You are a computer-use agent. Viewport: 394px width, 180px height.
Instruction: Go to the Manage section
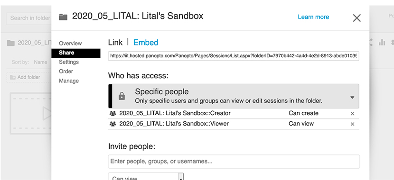[x=69, y=81]
